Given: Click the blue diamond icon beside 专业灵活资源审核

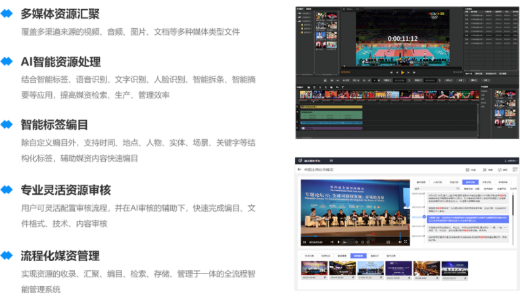Looking at the screenshot, I should (x=8, y=190).
